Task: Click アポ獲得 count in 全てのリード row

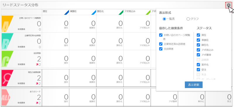Action: tap(175, 97)
